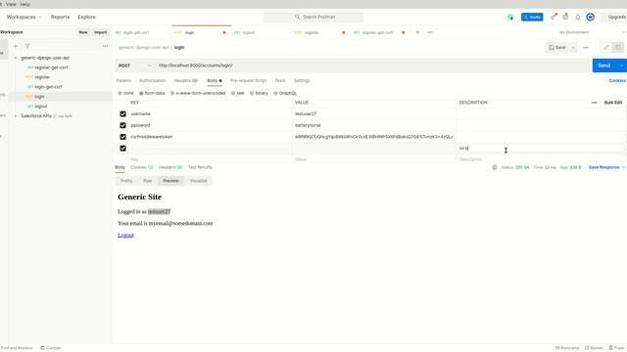Uncheck the password row checkbox
Image resolution: width=627 pixels, height=352 pixels.
coord(122,125)
